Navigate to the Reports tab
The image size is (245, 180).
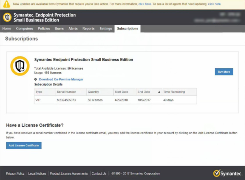(89, 29)
